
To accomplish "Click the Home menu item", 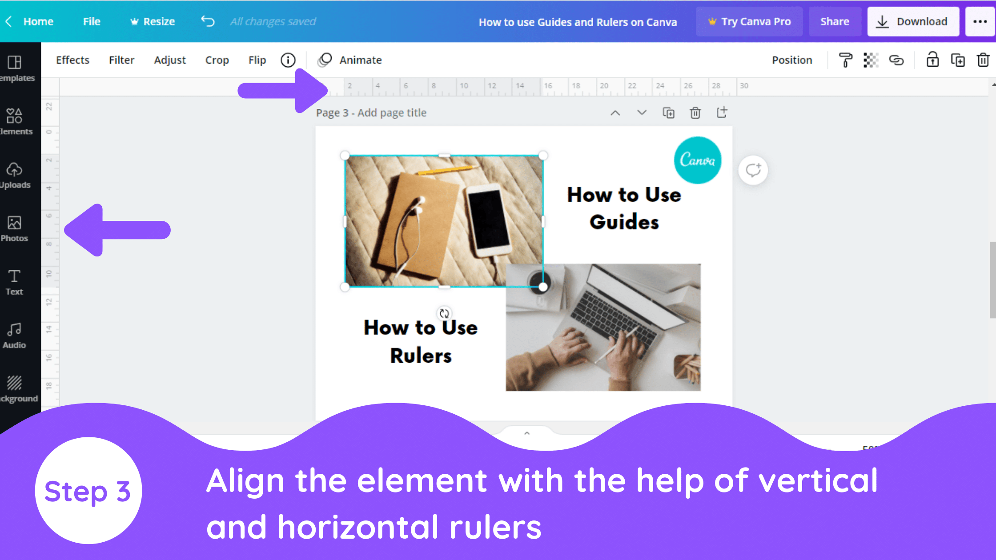I will [38, 21].
